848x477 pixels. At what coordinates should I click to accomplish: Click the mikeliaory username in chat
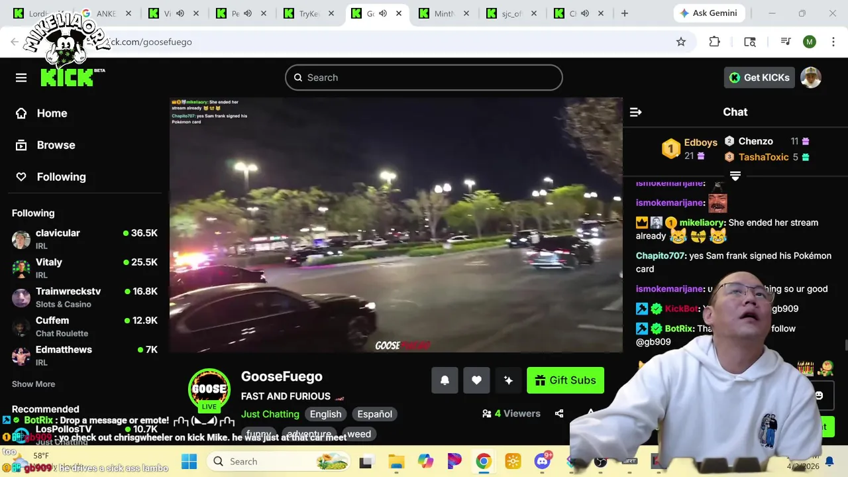pyautogui.click(x=702, y=223)
